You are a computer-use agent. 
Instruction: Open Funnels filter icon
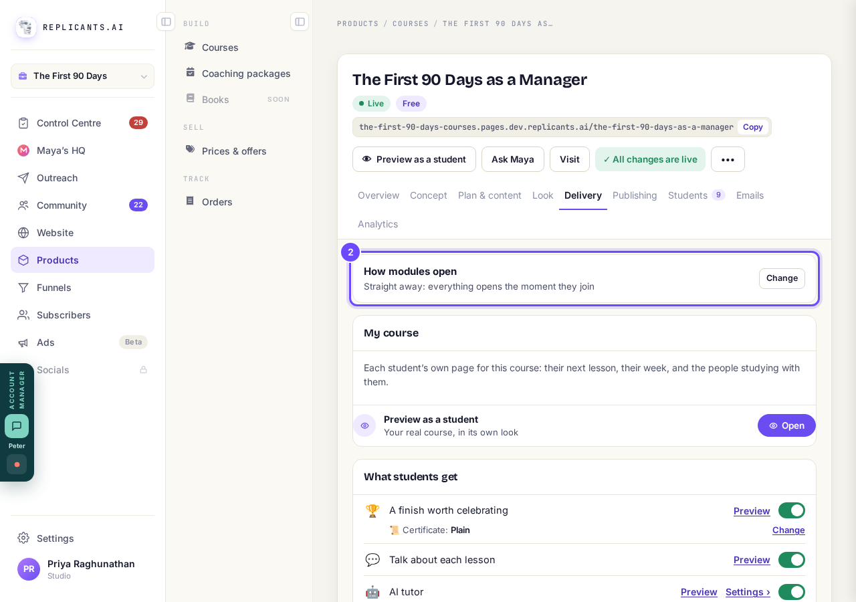pos(23,288)
